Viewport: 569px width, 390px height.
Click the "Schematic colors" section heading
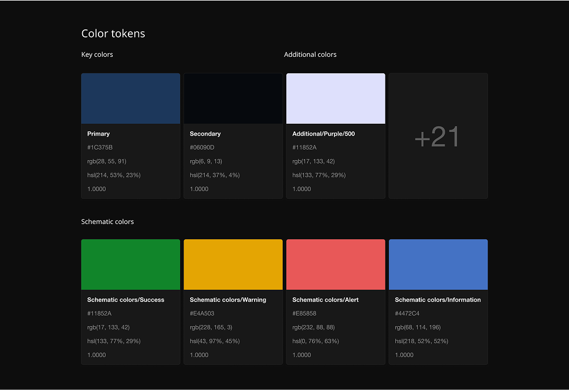(107, 222)
